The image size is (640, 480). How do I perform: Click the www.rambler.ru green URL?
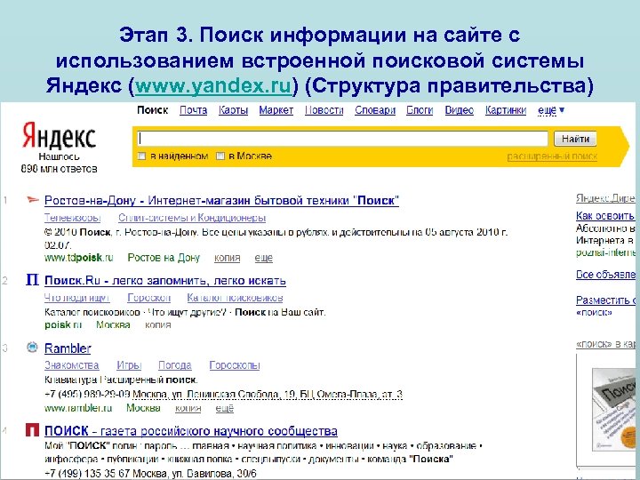coord(78,408)
